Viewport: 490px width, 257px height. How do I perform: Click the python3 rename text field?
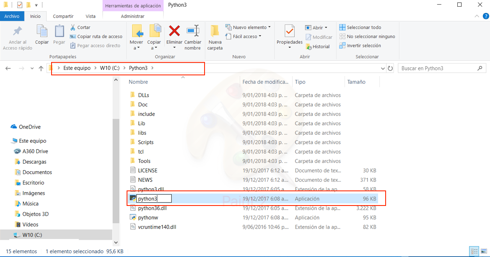tap(154, 199)
